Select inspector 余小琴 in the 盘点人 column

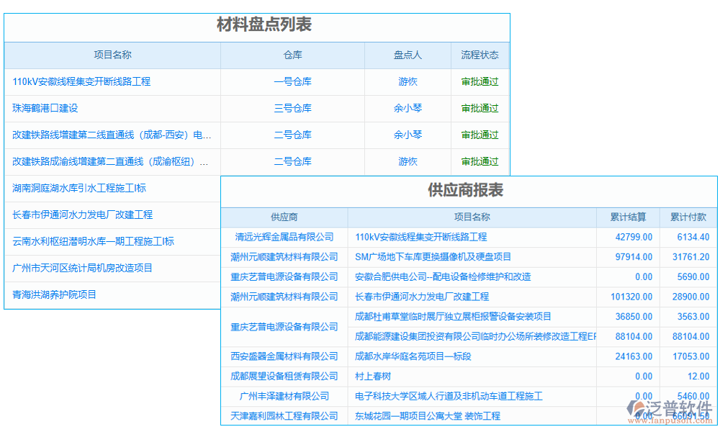coord(408,108)
